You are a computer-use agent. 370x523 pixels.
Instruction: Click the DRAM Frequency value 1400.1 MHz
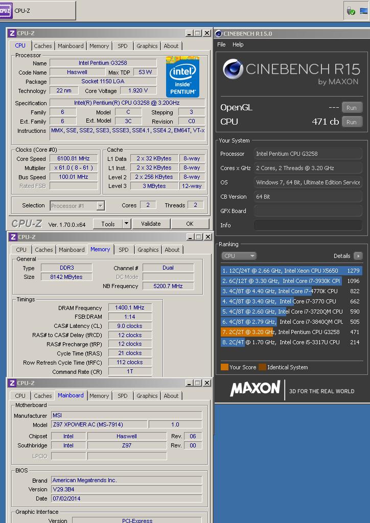click(x=130, y=307)
